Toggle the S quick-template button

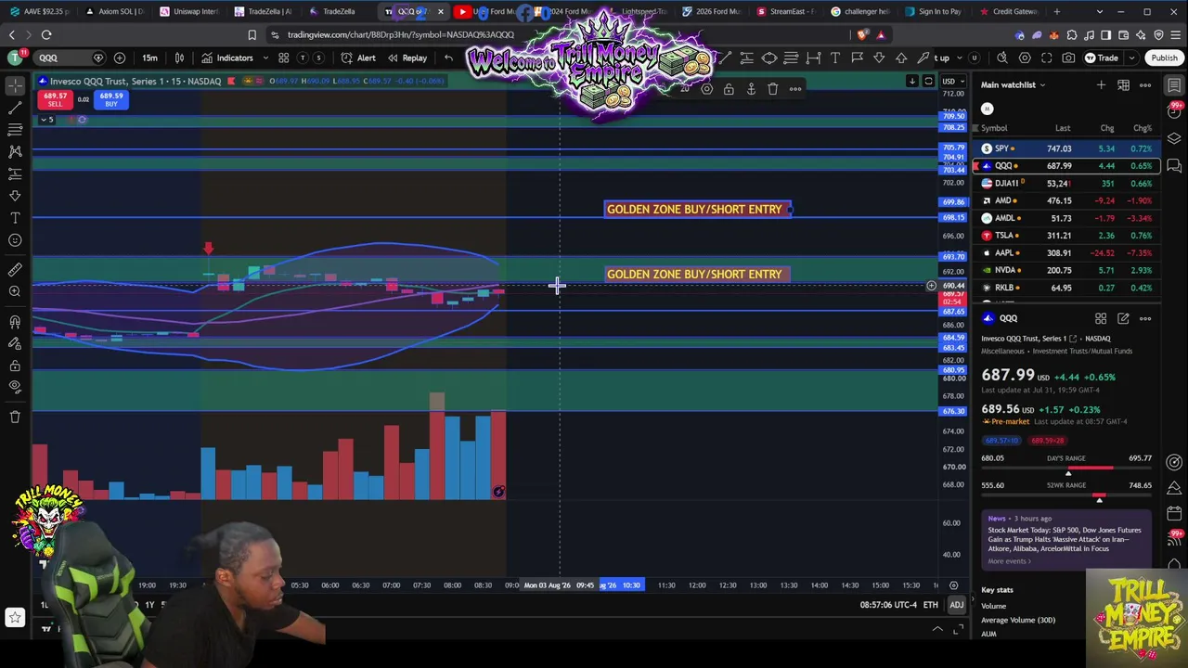(x=318, y=58)
